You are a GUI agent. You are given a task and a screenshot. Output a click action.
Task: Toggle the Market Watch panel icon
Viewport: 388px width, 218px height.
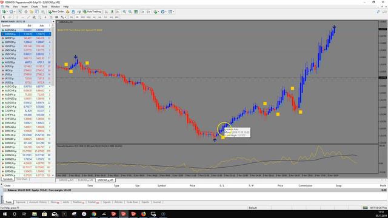[20, 12]
